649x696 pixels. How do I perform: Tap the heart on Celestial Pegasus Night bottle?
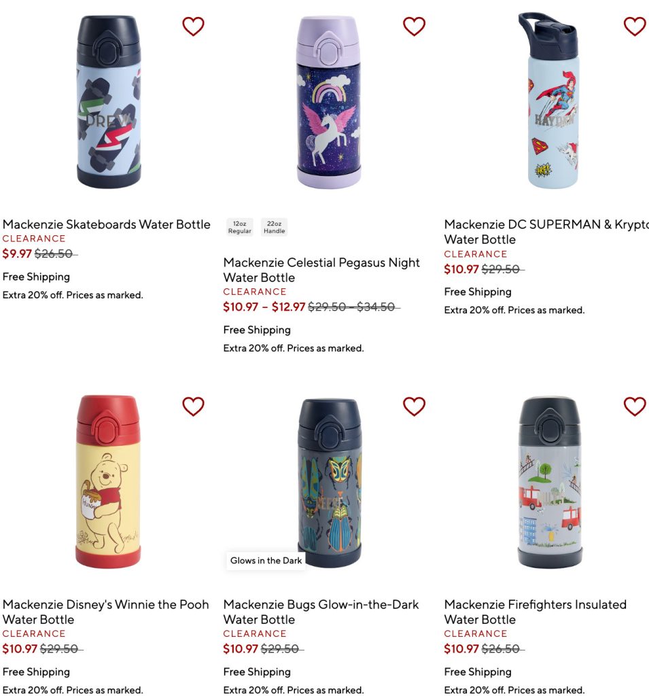pos(414,27)
